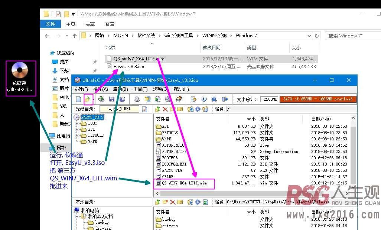Click the Help question mark icon
The width and height of the screenshot is (381, 230).
214,99
